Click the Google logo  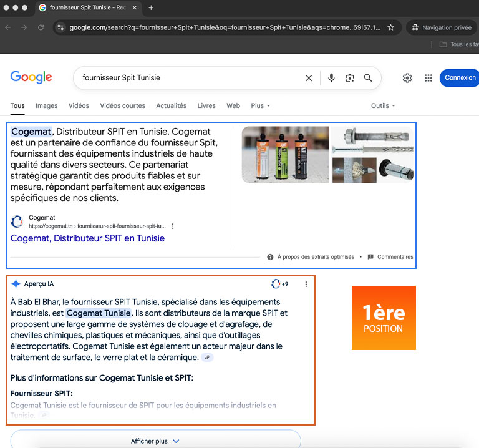[x=31, y=77]
